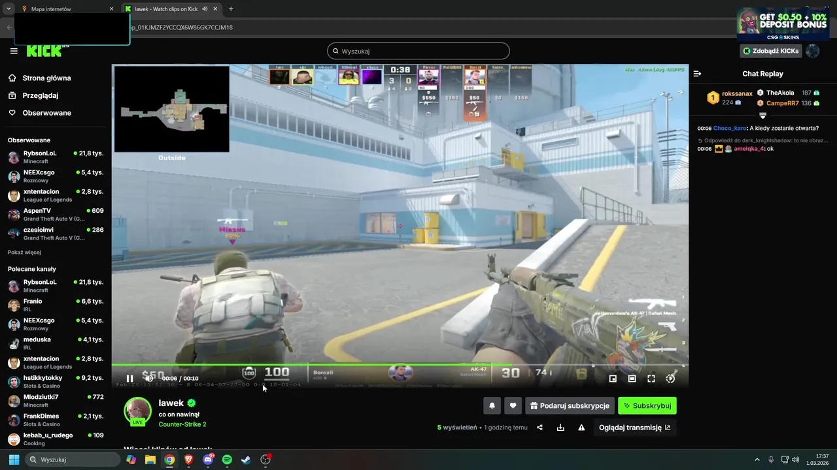This screenshot has width=837, height=470.
Task: Open Counter-Strike 2 category link
Action: tap(182, 424)
